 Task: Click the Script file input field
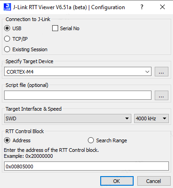[78, 95]
